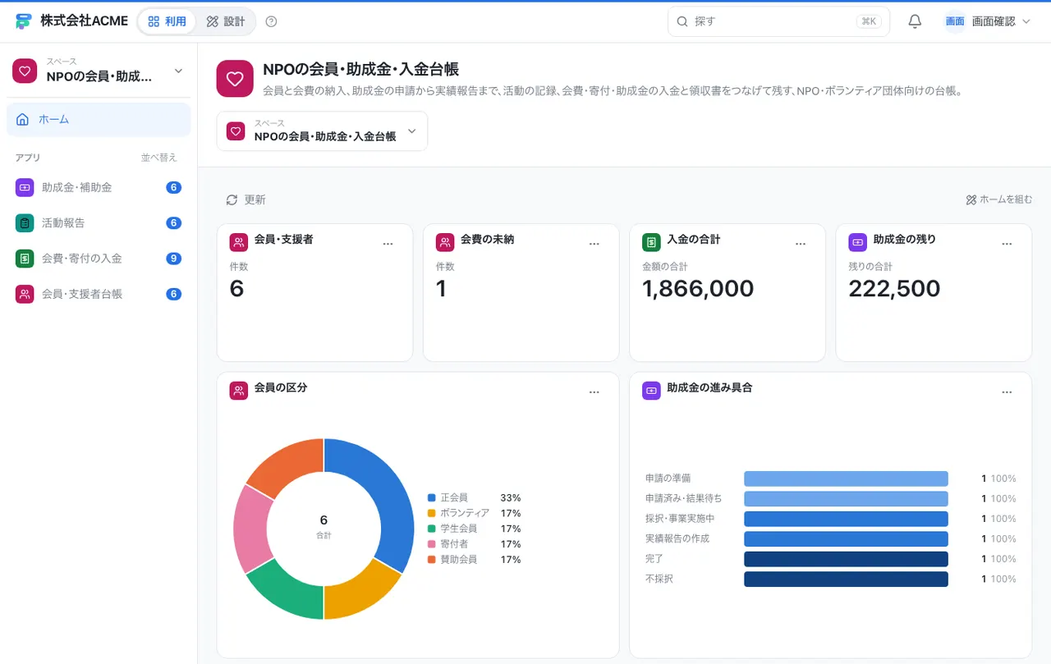Go to ホーム in the sidebar
The image size is (1051, 664).
pyautogui.click(x=99, y=120)
